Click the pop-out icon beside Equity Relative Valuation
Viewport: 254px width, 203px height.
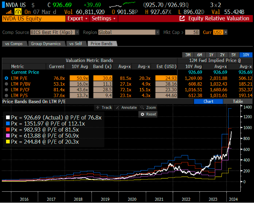point(182,18)
